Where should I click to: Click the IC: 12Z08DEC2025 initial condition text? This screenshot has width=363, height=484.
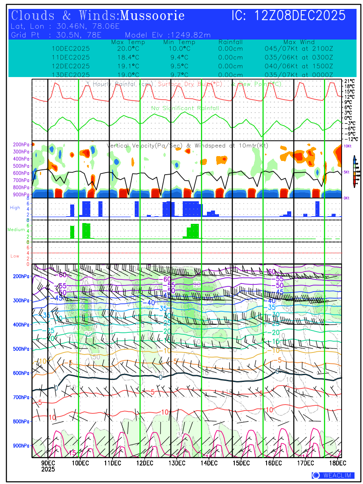(288, 16)
